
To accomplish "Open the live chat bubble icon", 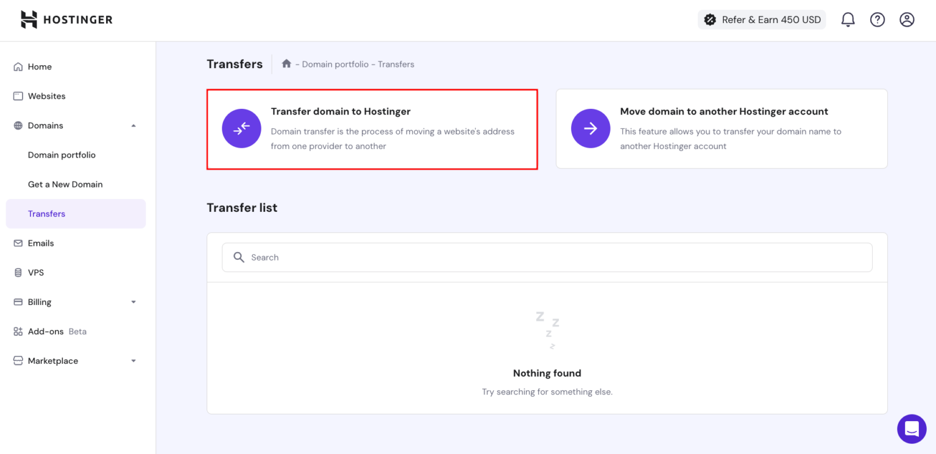I will point(912,428).
